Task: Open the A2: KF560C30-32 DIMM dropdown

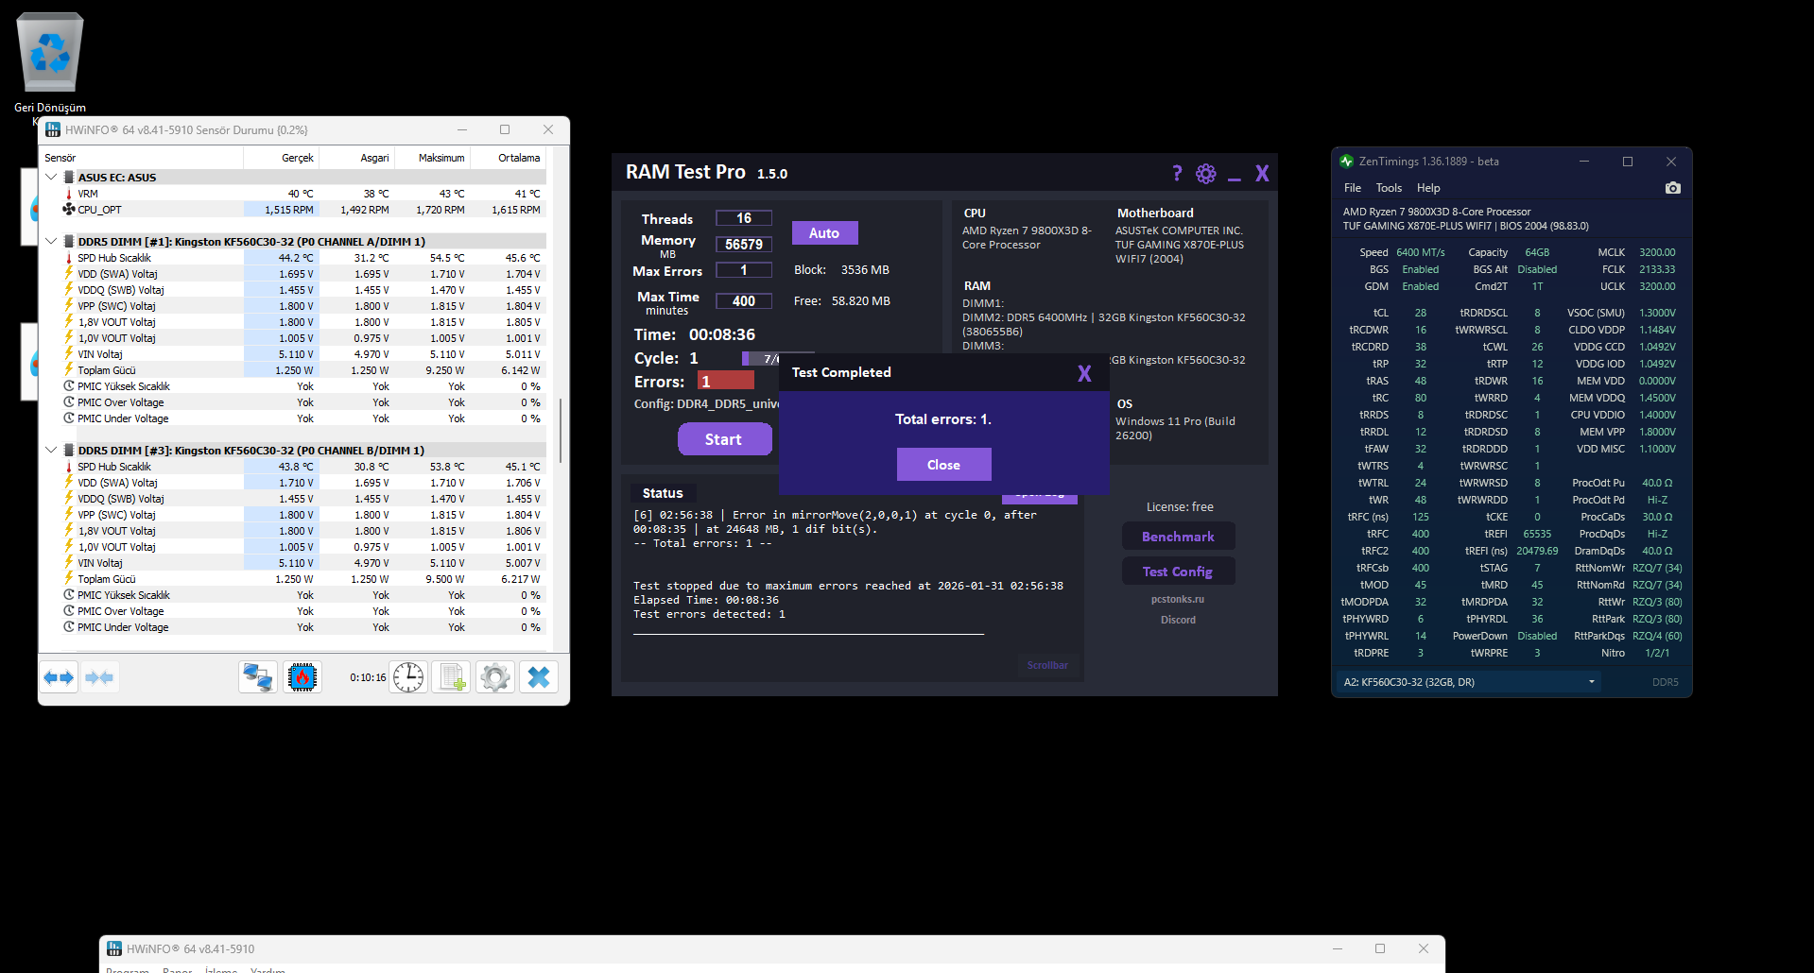Action: (x=1468, y=682)
